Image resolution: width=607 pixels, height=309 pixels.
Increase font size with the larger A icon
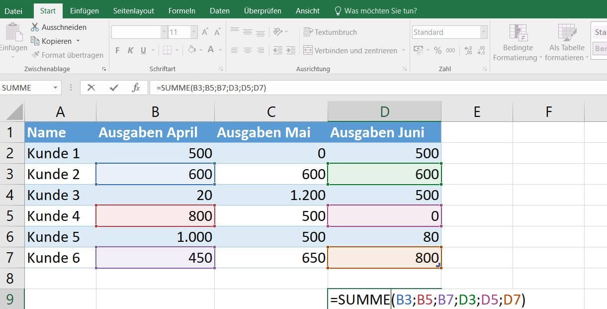coord(205,32)
